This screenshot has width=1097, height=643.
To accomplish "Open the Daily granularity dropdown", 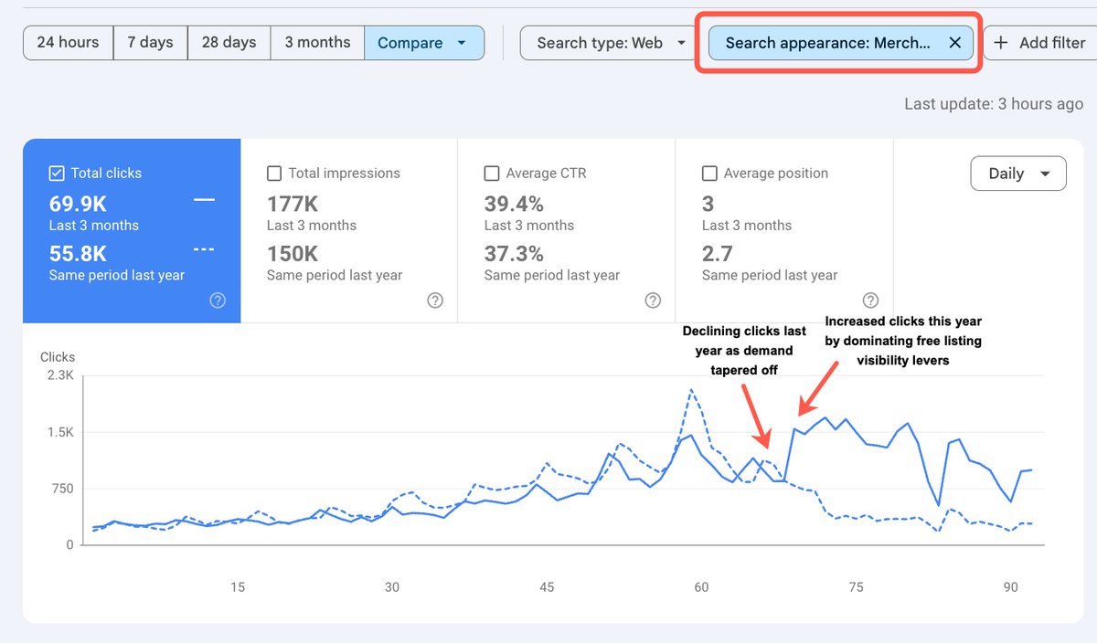I will coord(1017,173).
